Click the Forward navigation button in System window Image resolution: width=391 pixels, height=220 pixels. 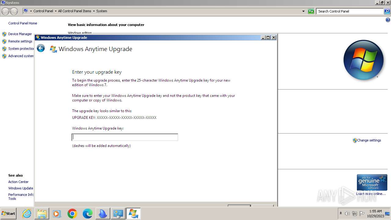[14, 11]
